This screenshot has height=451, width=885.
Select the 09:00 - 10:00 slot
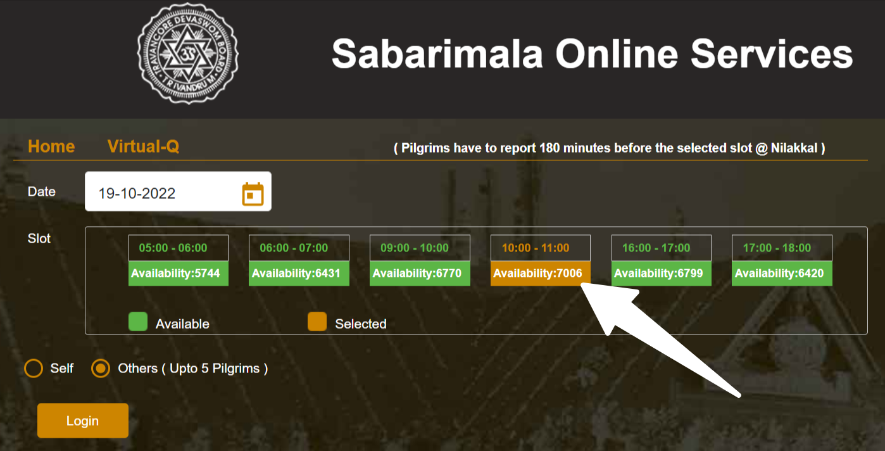pyautogui.click(x=420, y=248)
